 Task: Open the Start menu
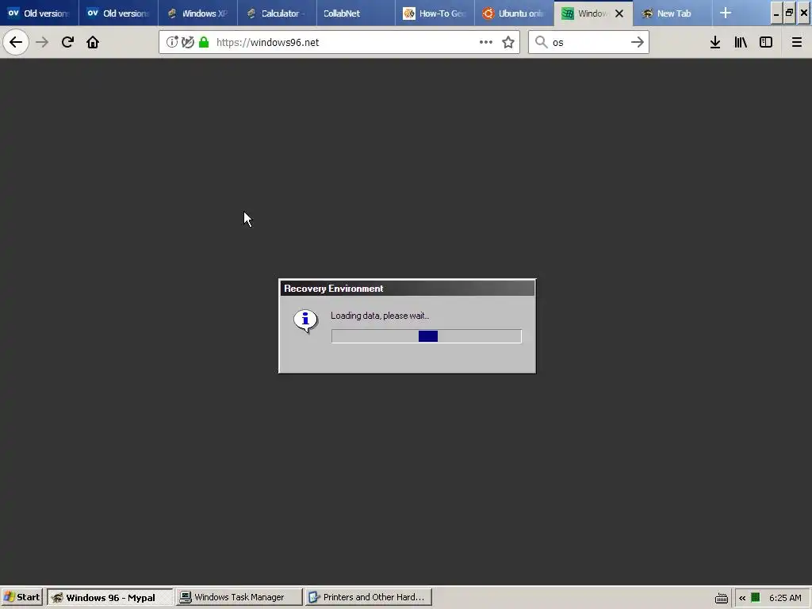pyautogui.click(x=22, y=597)
